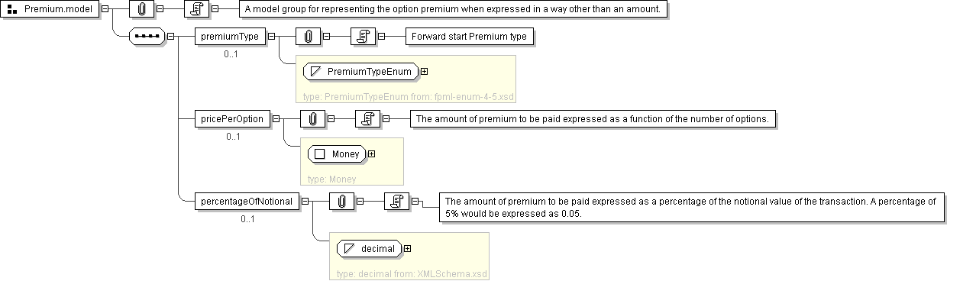Screen dimensions: 976x281
Task: Expand the decimal type node
Action: 408,249
